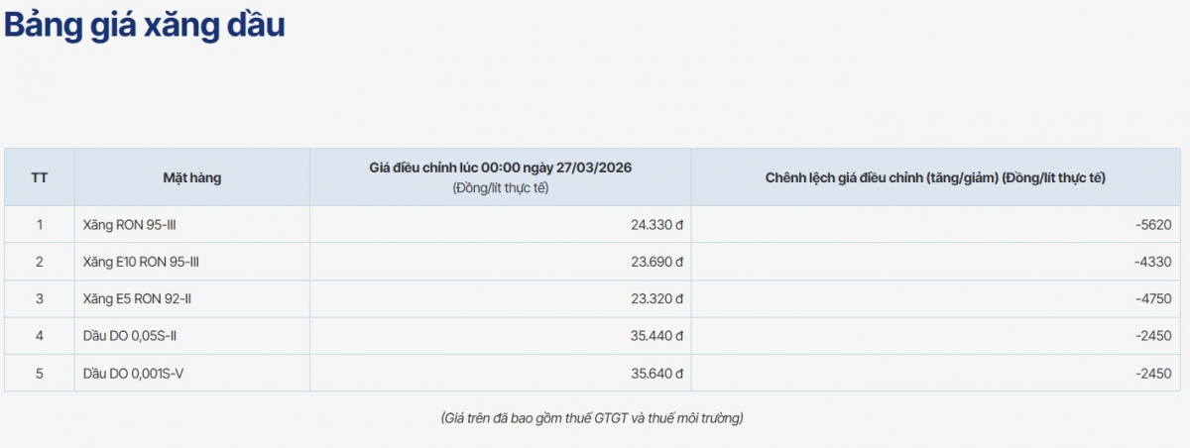Click row number 5 in TT column
1190x448 pixels.
(x=40, y=374)
